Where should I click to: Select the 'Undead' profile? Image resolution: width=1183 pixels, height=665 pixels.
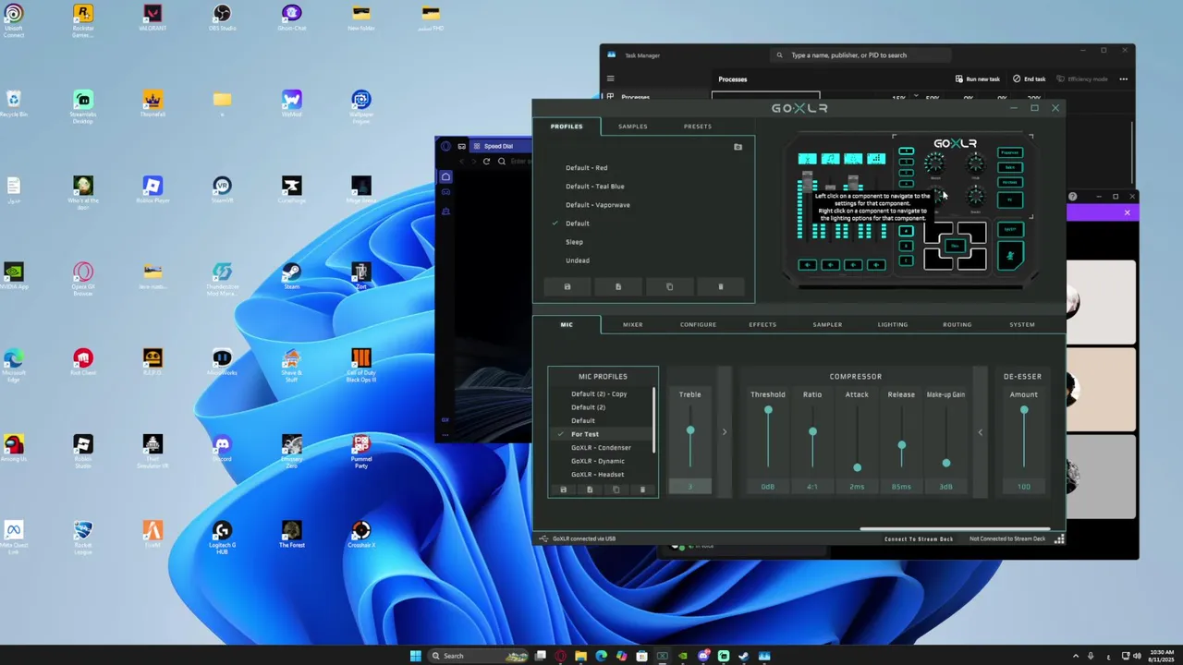(578, 260)
